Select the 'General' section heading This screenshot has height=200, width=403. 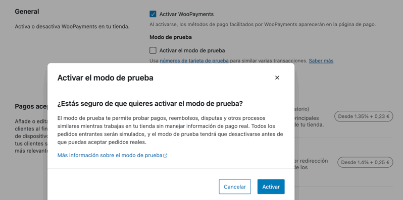click(x=27, y=12)
